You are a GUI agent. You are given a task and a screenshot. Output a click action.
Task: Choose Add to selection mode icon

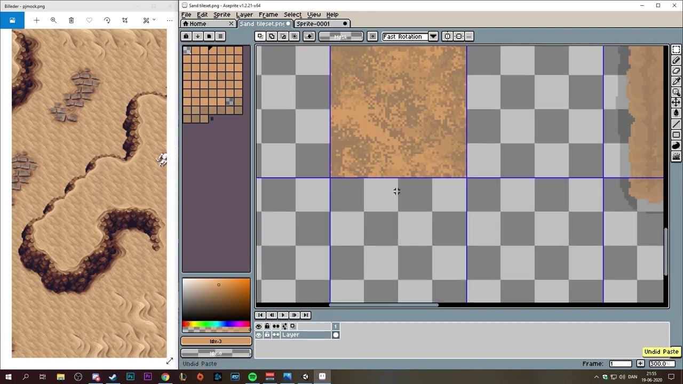tap(272, 36)
